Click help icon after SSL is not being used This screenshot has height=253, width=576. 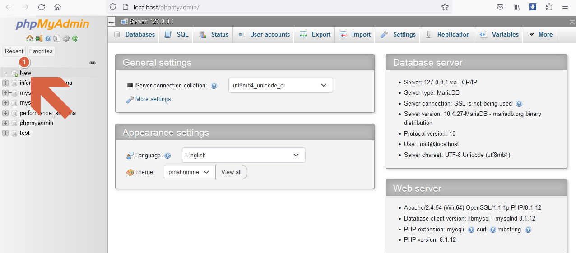click(519, 104)
